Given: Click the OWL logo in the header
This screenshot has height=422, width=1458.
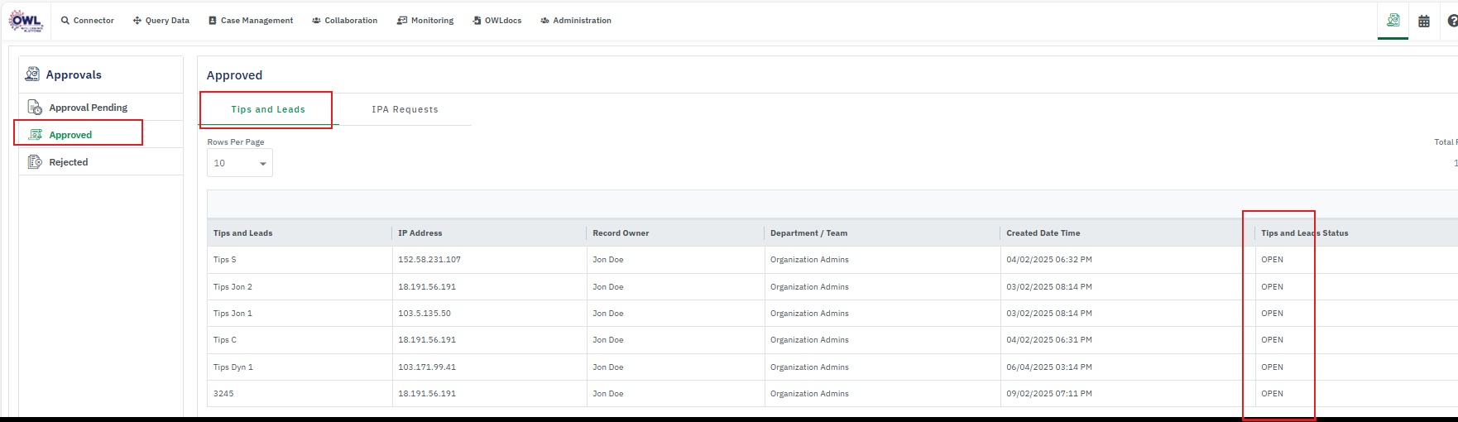Looking at the screenshot, I should click(x=26, y=21).
